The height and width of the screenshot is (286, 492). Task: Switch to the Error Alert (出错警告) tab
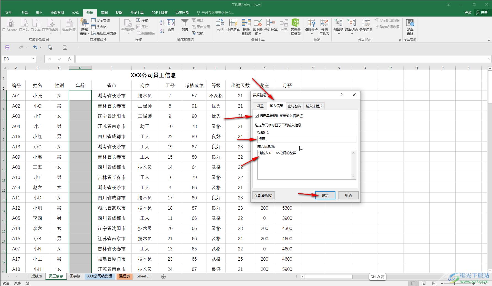tap(294, 106)
